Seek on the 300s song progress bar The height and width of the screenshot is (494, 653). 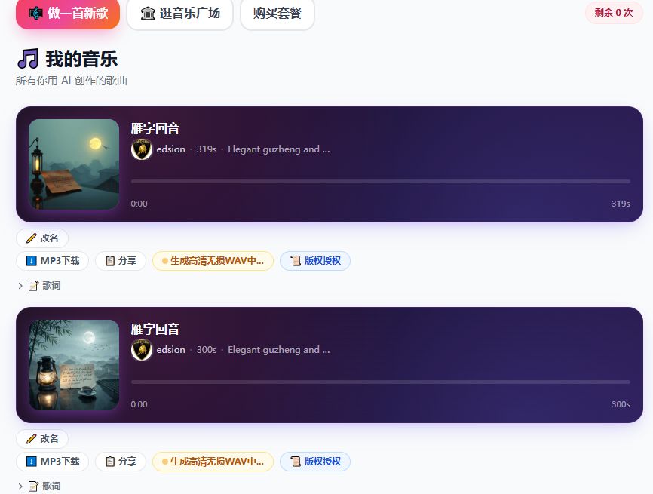click(380, 382)
